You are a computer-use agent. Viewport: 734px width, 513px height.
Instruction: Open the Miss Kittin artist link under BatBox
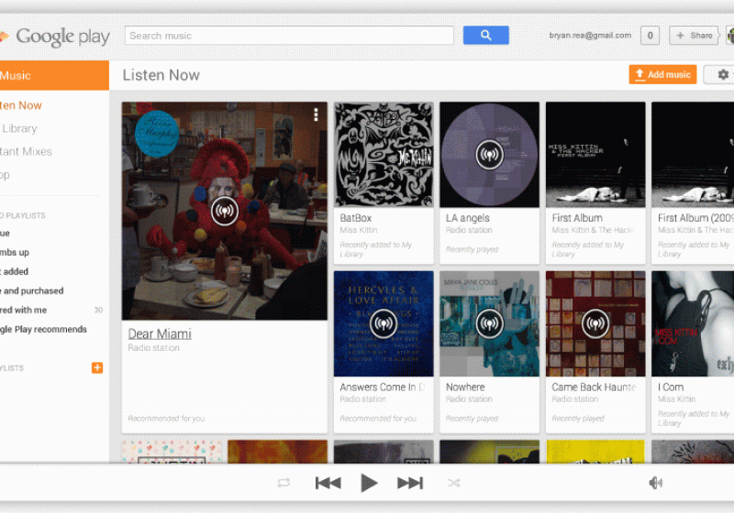click(x=359, y=230)
